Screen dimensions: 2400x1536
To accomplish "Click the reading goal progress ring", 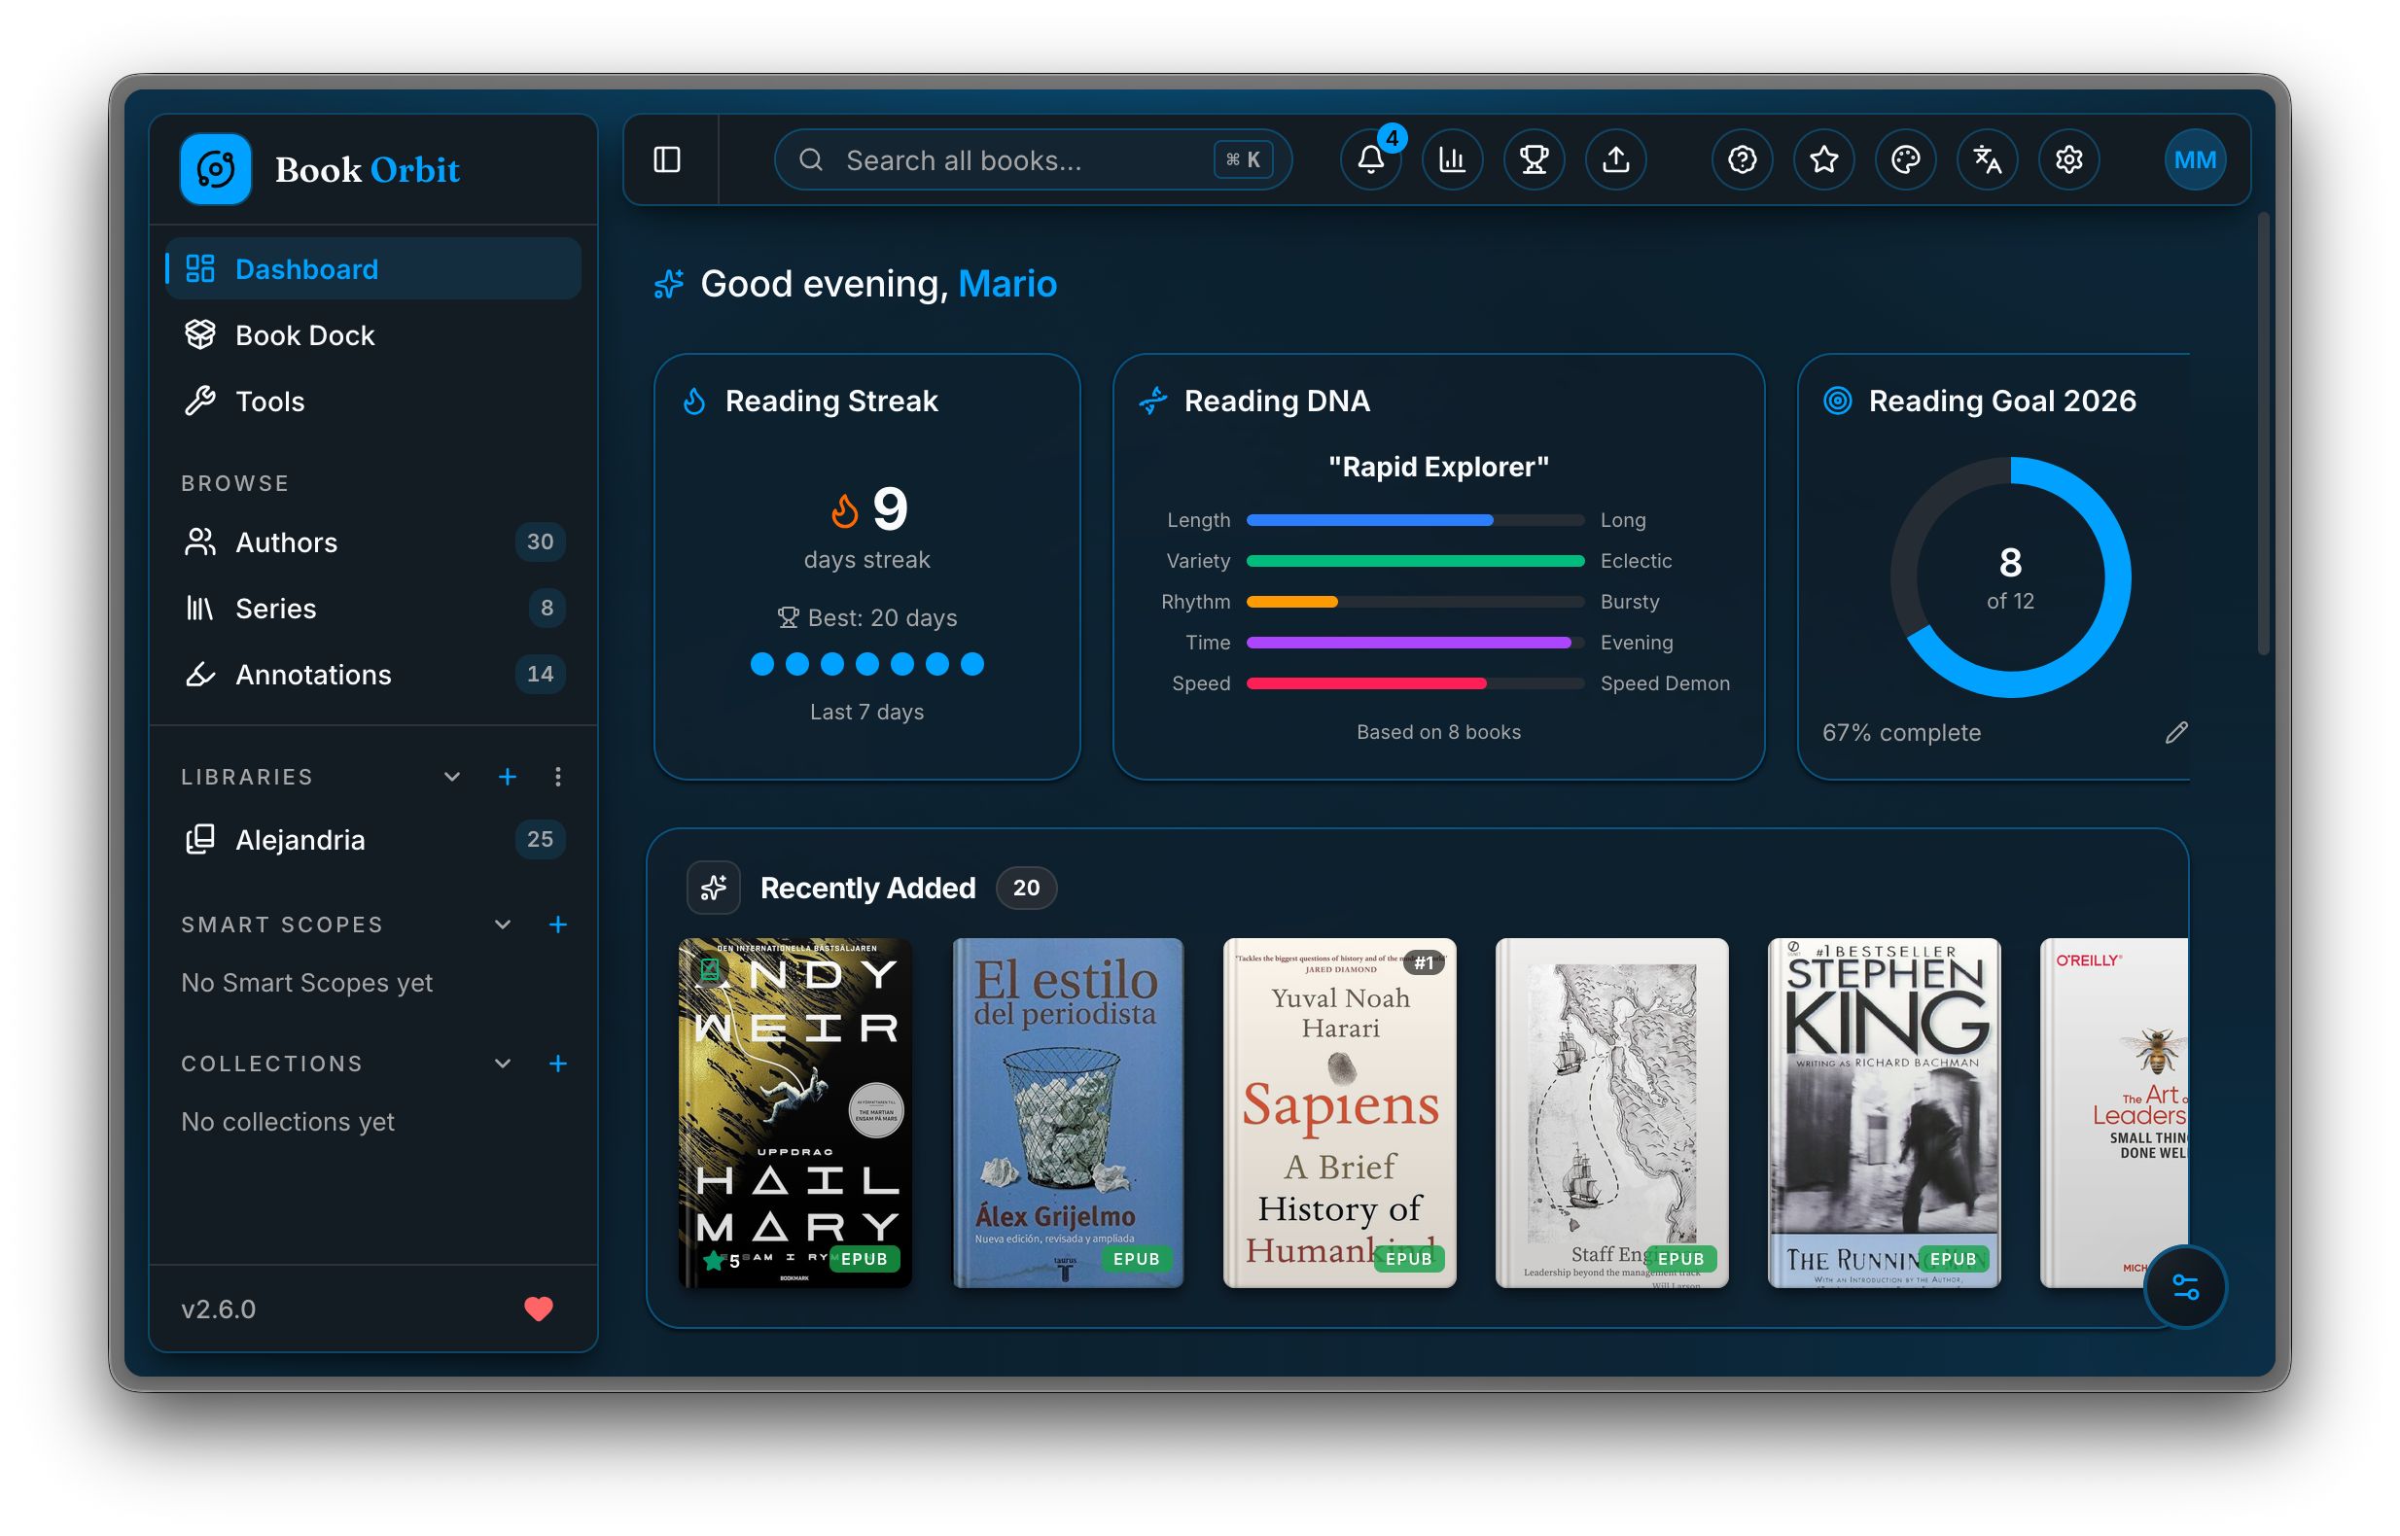I will click(2010, 577).
